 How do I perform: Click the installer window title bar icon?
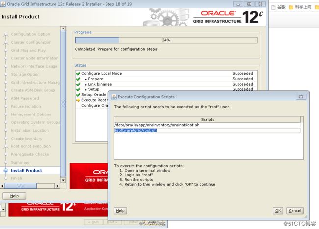[3, 4]
